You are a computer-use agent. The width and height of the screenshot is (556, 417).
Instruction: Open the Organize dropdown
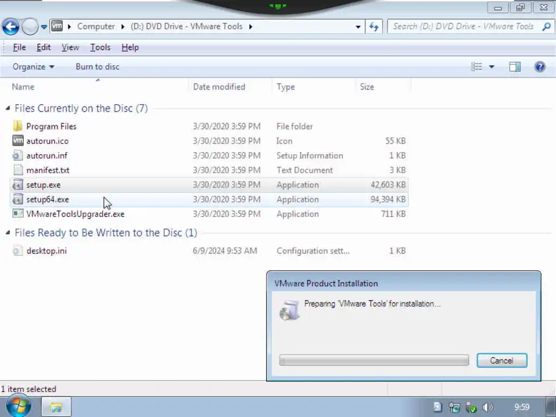pos(33,67)
